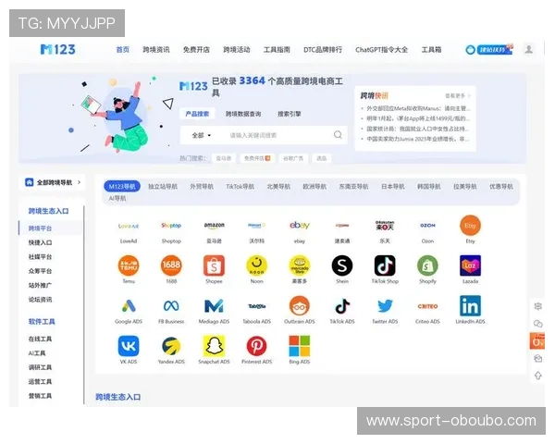The image size is (555, 444).
Task: Open the Shopify icon
Action: pyautogui.click(x=427, y=265)
